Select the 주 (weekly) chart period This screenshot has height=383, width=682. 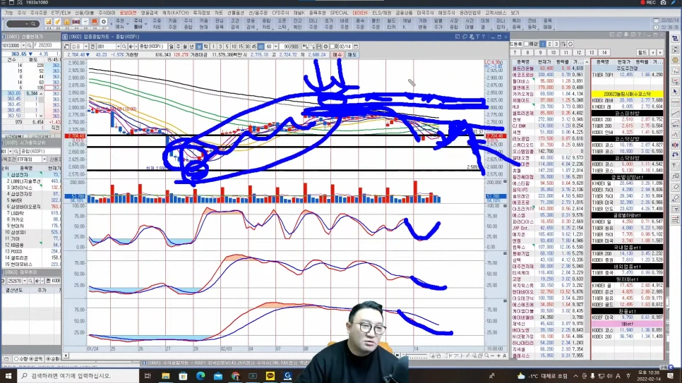178,47
